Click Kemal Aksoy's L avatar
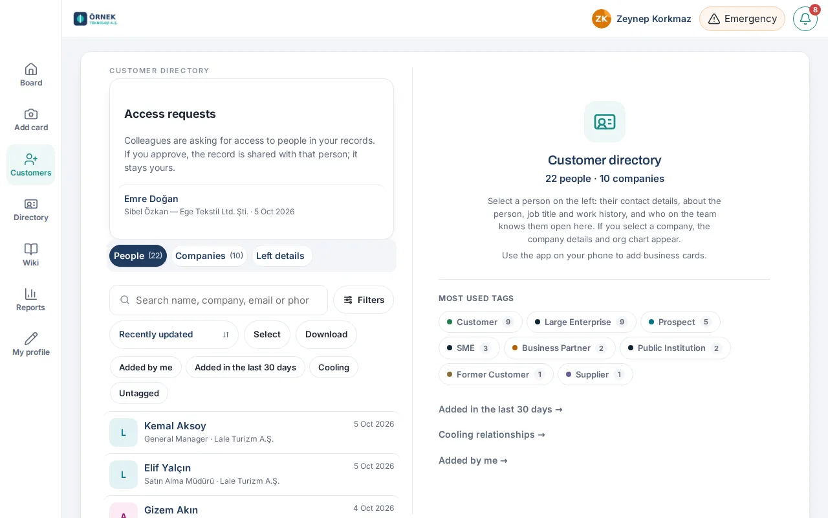Viewport: 828px width, 518px height. (x=124, y=433)
